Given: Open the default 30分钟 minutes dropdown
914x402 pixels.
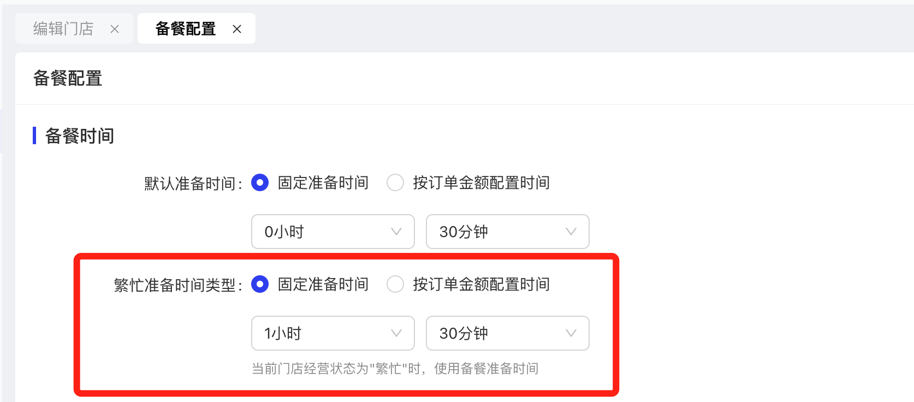Looking at the screenshot, I should (508, 232).
